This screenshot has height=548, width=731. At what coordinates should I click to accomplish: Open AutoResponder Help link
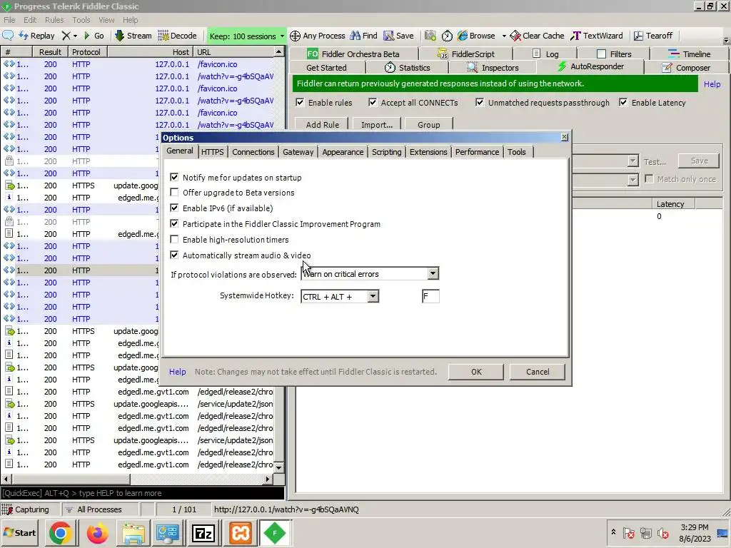712,84
